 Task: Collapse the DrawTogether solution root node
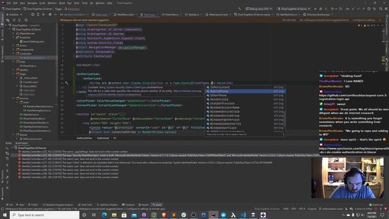click(7, 26)
